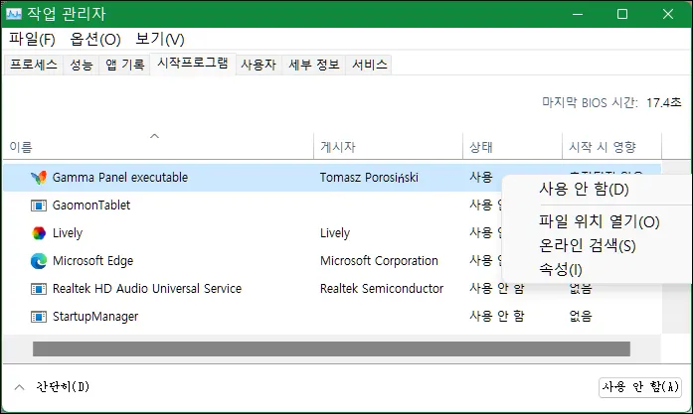Viewport: 693px width, 414px height.
Task: Switch to the 세부 정보 tab
Action: [x=314, y=65]
